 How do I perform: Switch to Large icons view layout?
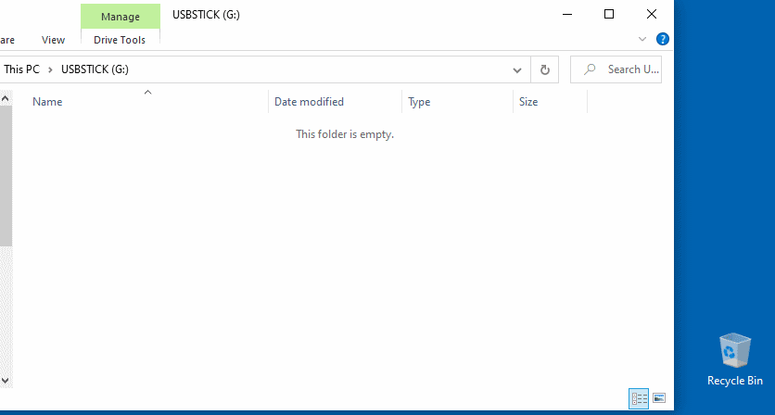pyautogui.click(x=659, y=398)
